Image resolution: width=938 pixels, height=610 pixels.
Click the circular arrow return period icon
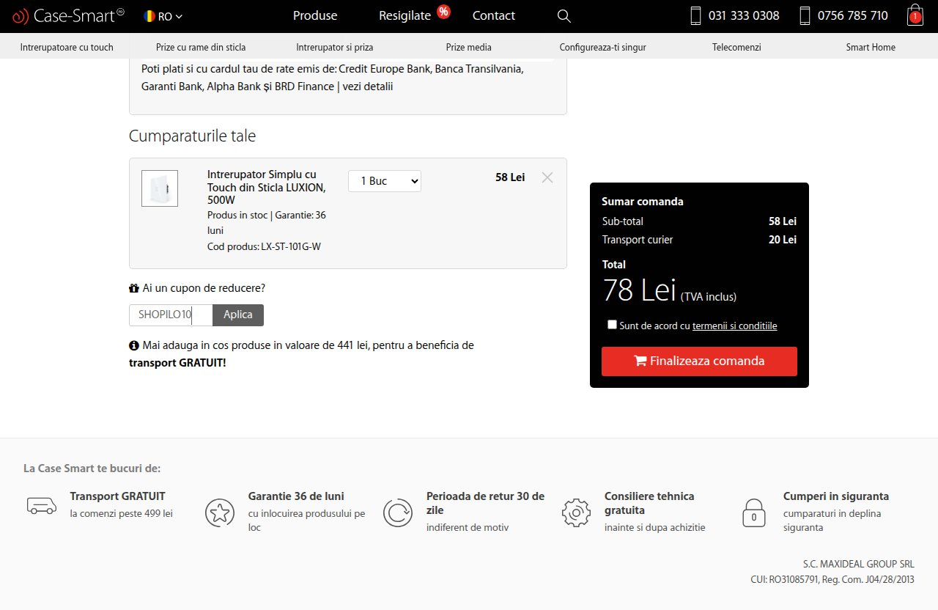(x=398, y=512)
